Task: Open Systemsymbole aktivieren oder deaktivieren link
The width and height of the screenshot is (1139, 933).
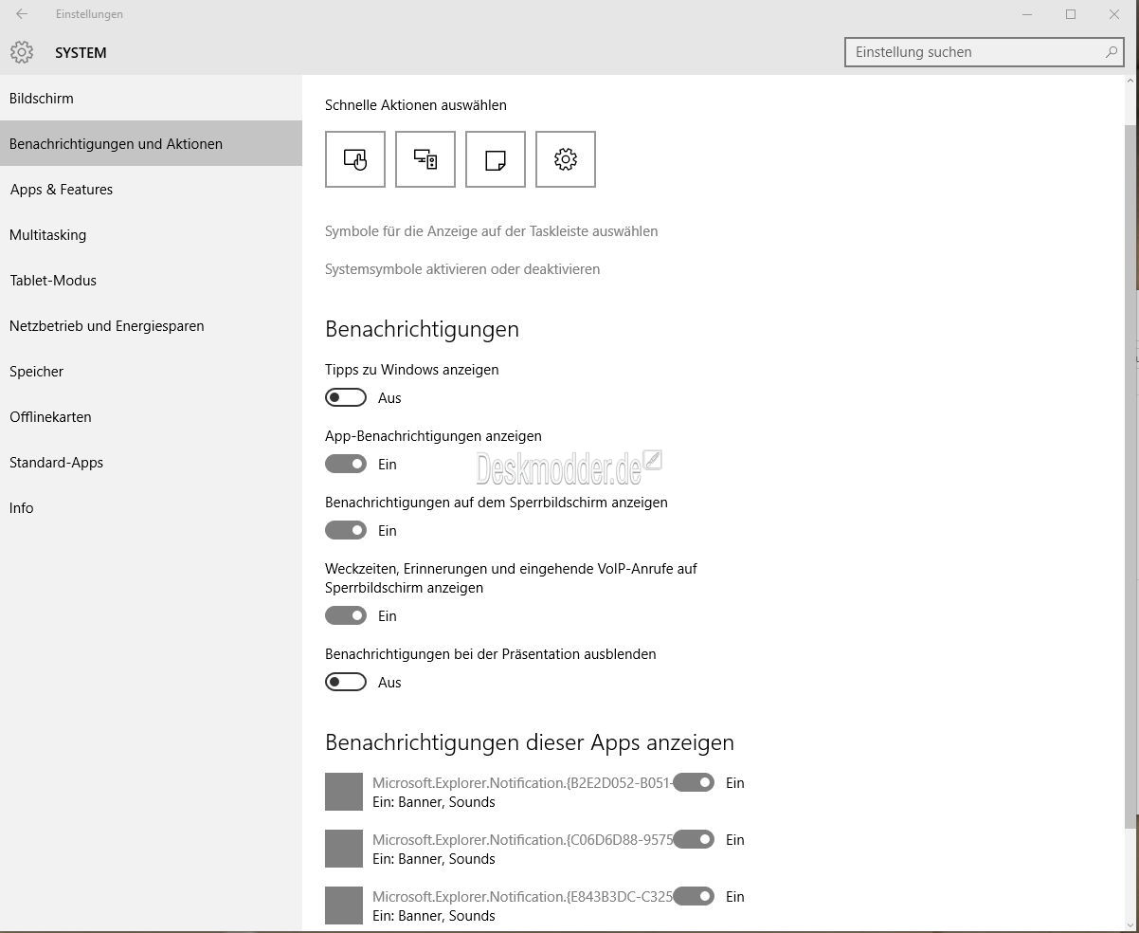Action: click(462, 269)
